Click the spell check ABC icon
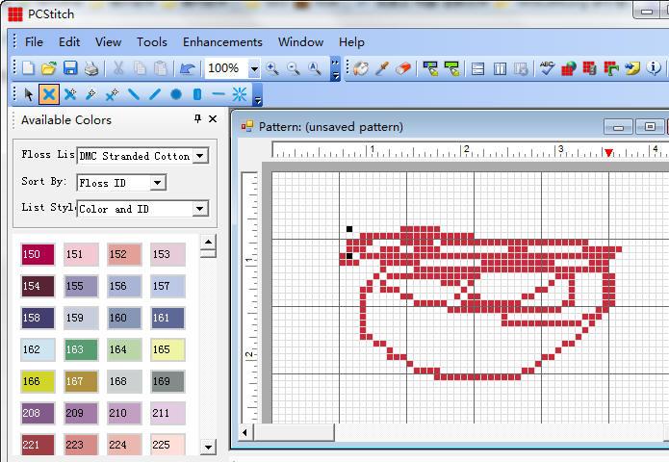This screenshot has height=462, width=669. (547, 68)
